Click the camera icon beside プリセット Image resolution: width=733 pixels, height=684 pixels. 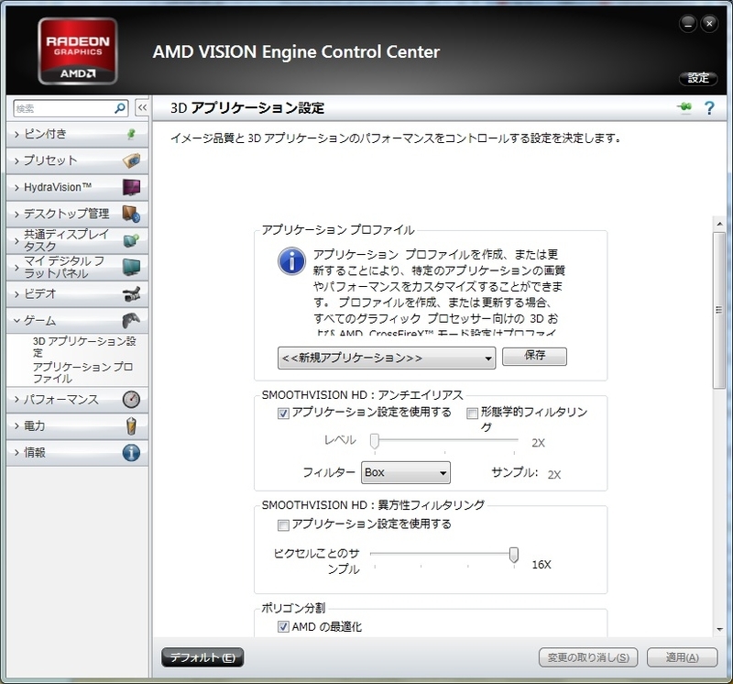point(131,160)
